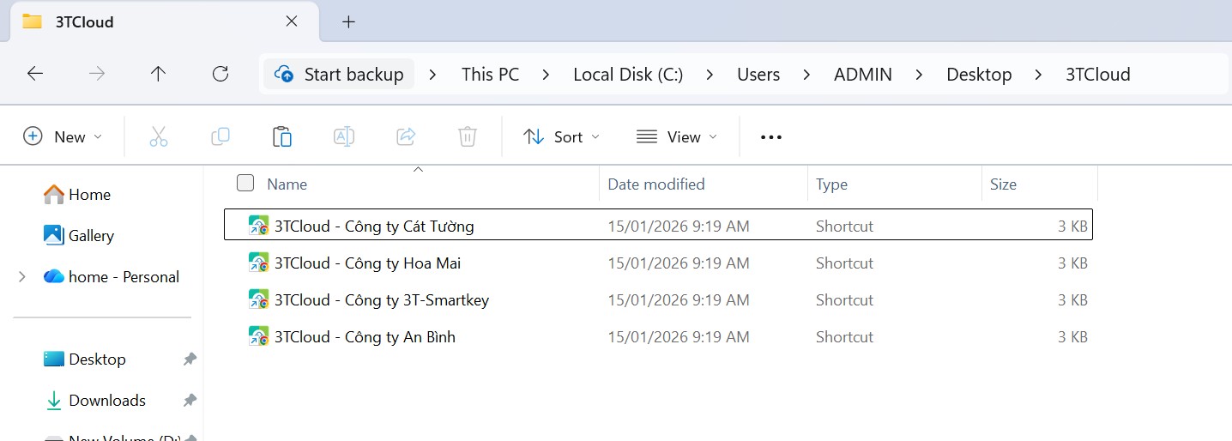Go up one folder level
Image resolution: width=1232 pixels, height=441 pixels.
[x=158, y=74]
